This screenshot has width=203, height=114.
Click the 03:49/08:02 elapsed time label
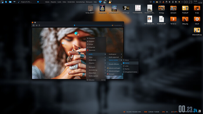point(118,26)
